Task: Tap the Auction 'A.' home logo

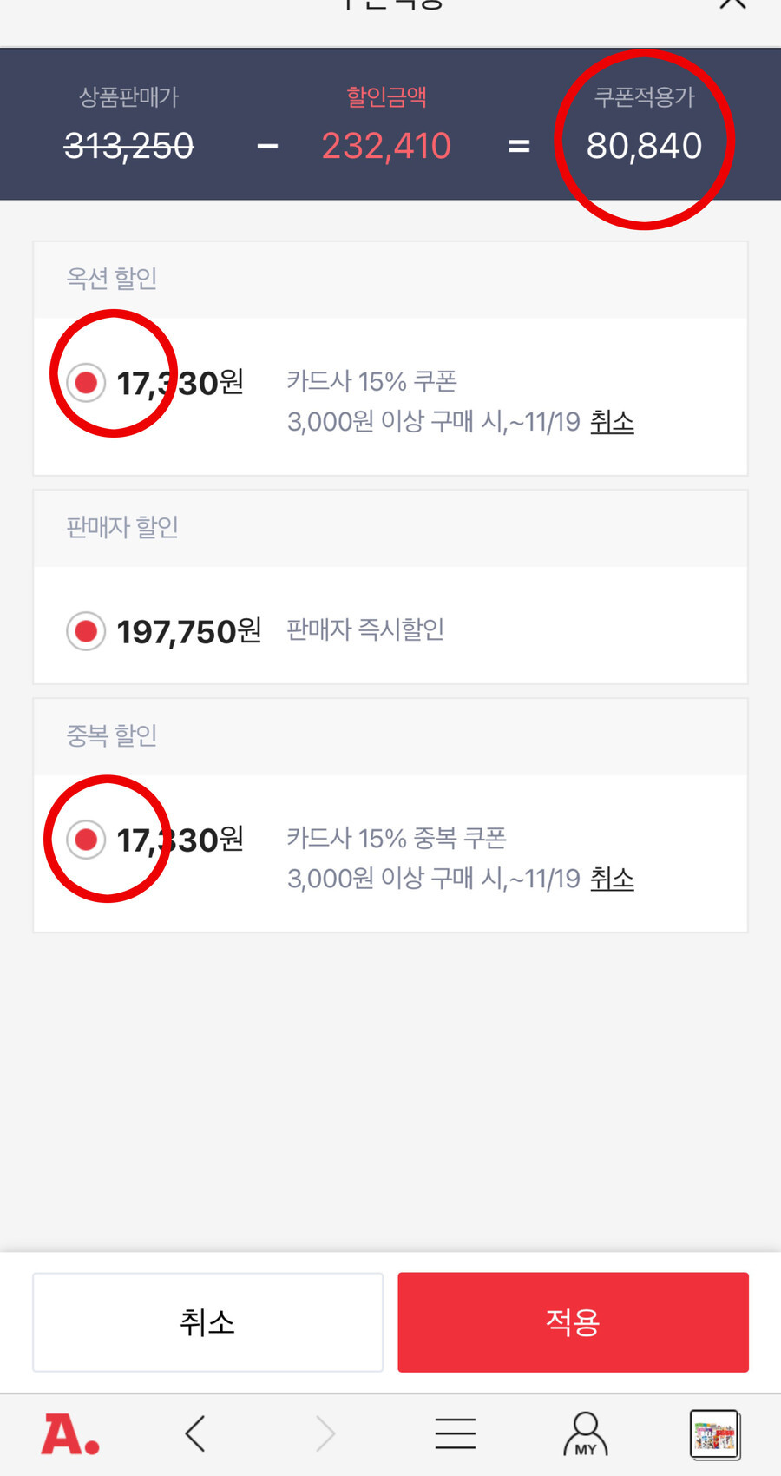Action: point(70,1434)
